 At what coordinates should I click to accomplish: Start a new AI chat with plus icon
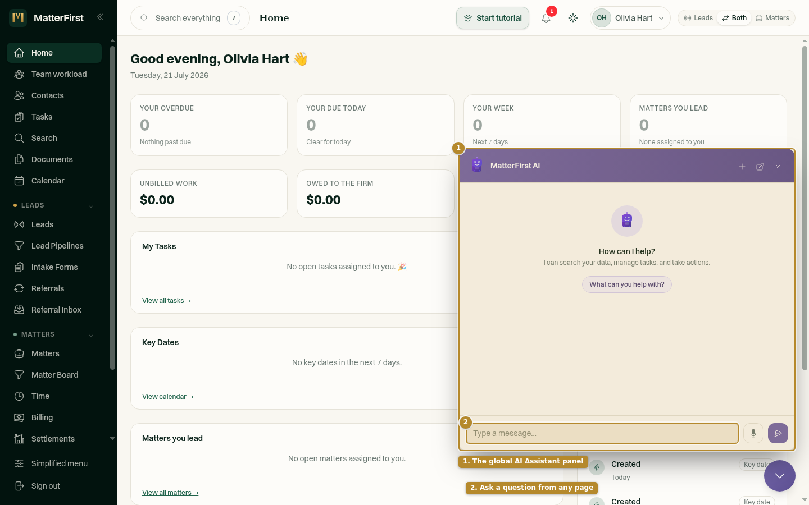(x=742, y=167)
